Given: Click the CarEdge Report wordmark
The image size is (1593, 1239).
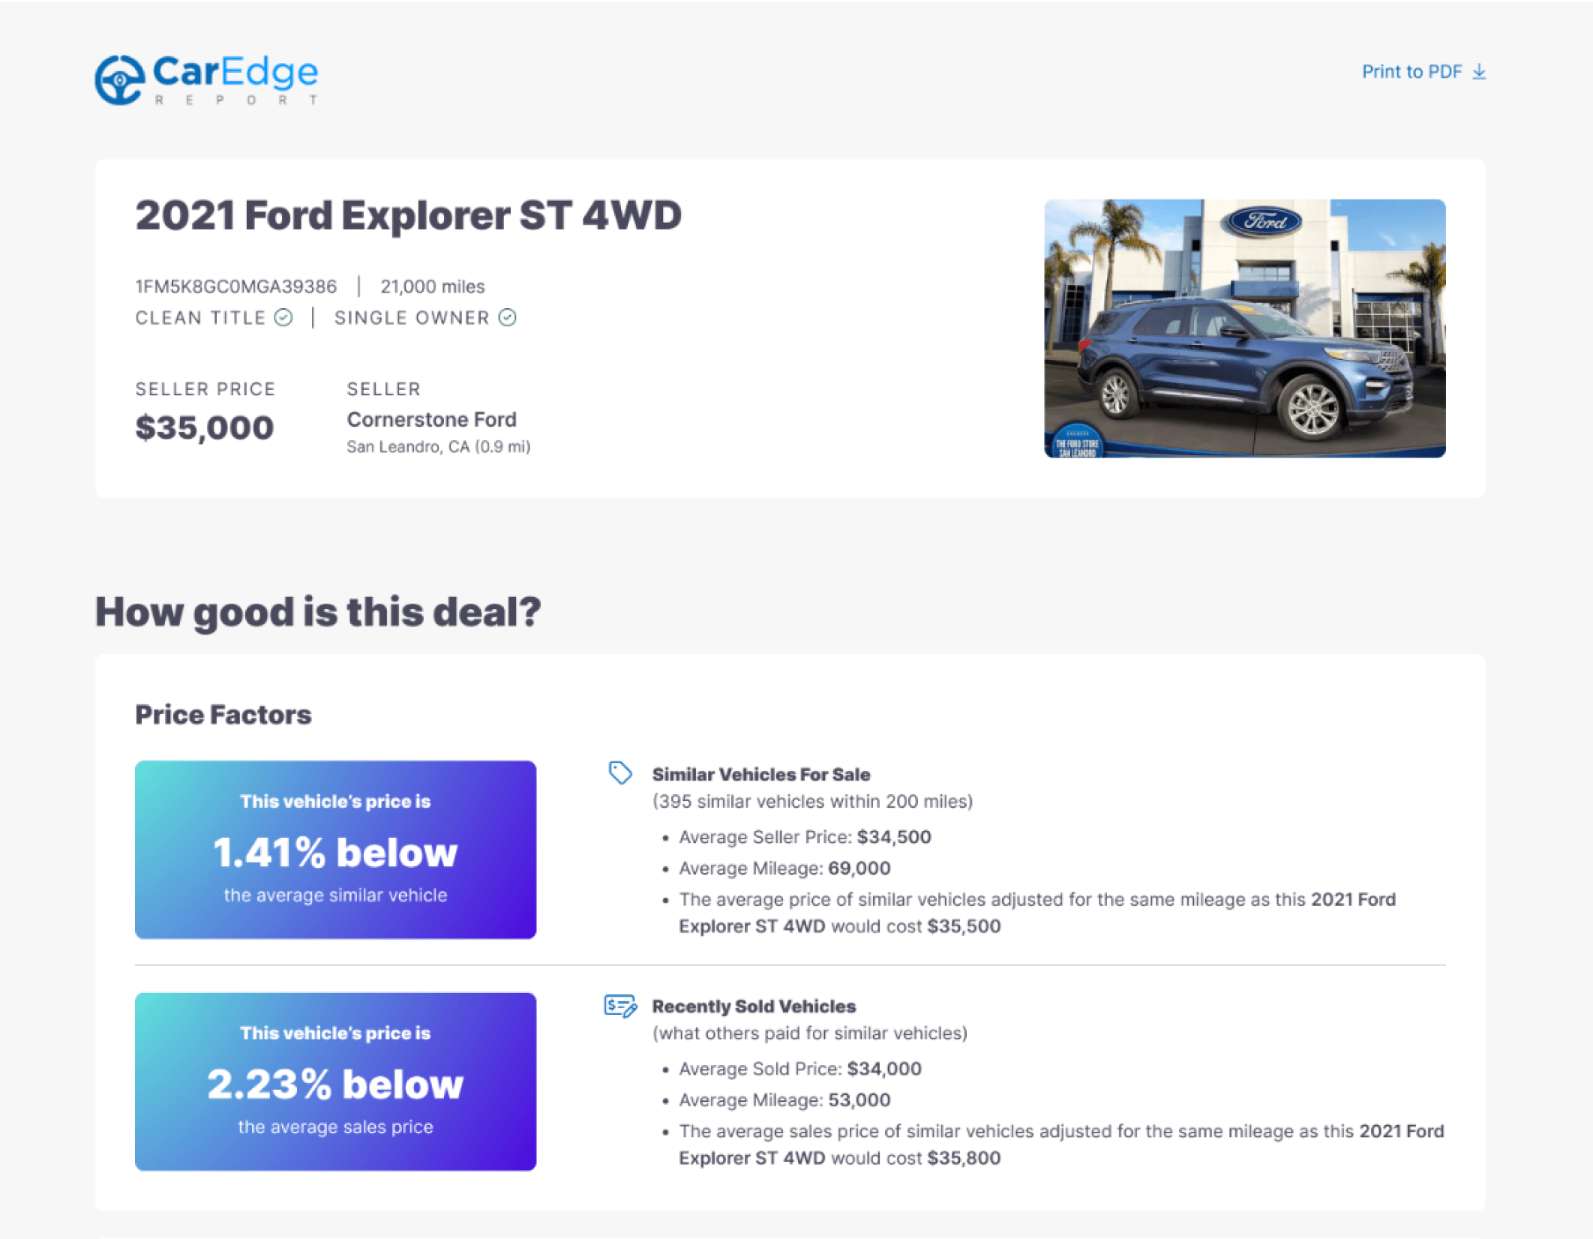Looking at the screenshot, I should (235, 79).
